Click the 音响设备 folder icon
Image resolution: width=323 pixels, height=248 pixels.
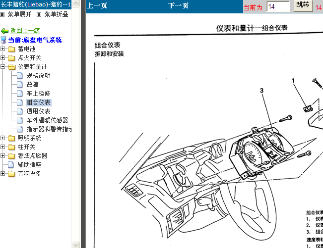click(11, 174)
